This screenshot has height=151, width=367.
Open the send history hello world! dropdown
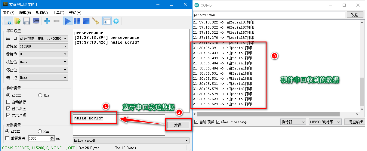point(131,140)
